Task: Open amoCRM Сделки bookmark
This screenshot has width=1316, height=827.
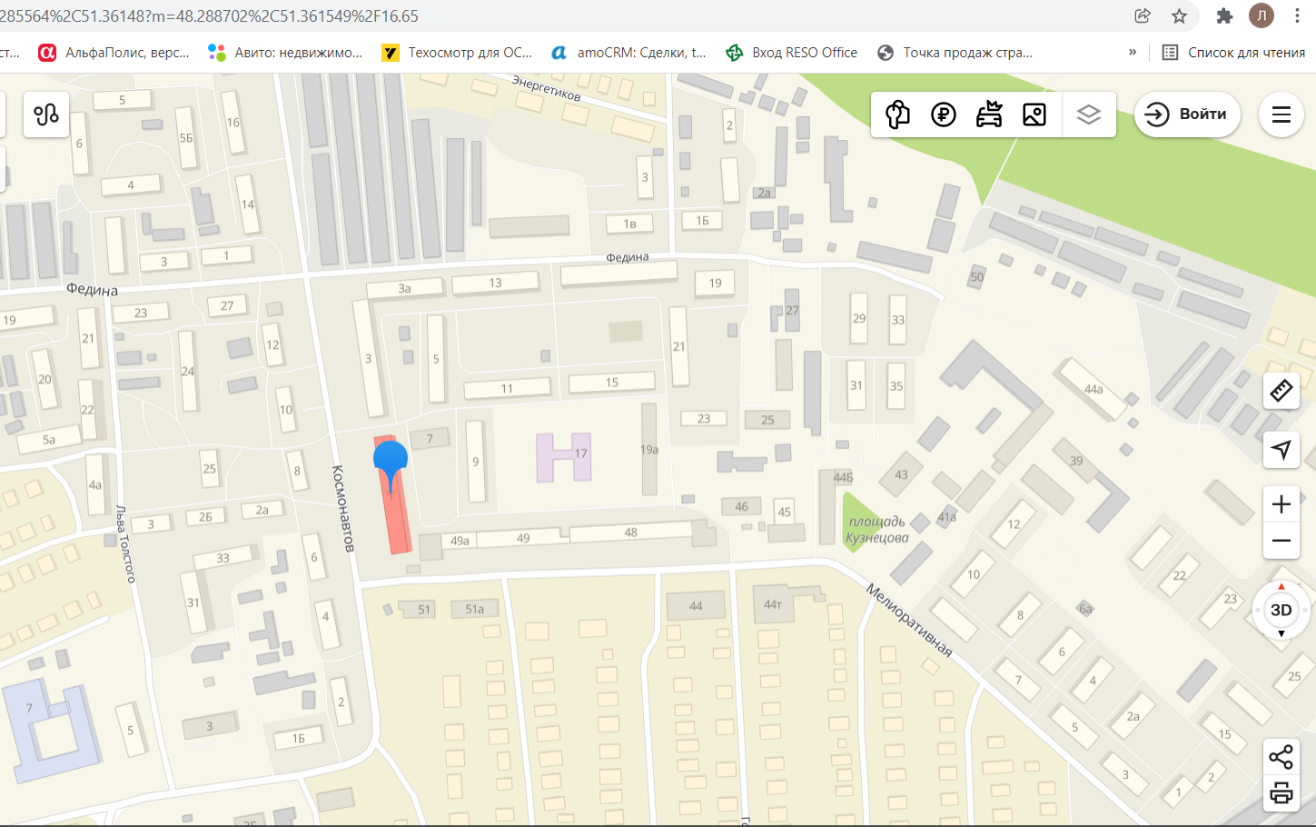Action: (628, 53)
